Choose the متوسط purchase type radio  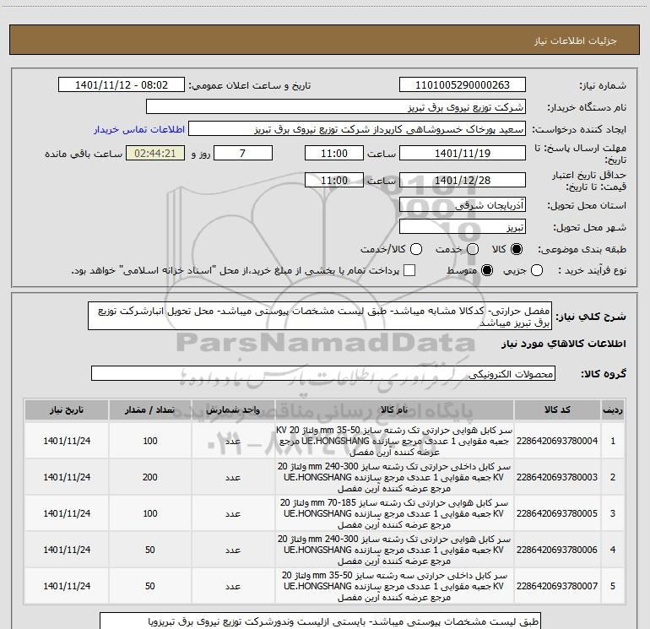[x=487, y=270]
